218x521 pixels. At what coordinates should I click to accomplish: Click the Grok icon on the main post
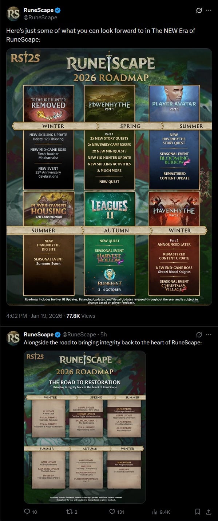pyautogui.click(x=199, y=10)
